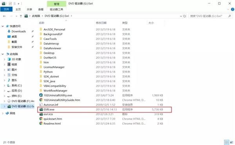Image resolution: width=235 pixels, height=145 pixels.
Task: Click the quick access properties checkmark icon
Action: [x=10, y=4]
